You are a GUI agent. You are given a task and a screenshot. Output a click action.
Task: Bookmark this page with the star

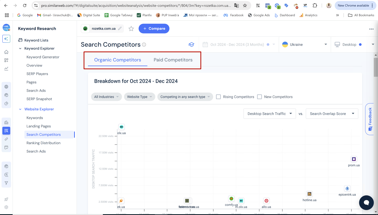point(245,5)
